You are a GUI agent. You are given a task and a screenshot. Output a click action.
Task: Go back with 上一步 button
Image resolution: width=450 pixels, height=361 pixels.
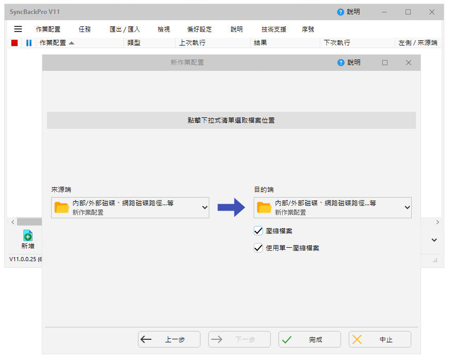tap(169, 340)
